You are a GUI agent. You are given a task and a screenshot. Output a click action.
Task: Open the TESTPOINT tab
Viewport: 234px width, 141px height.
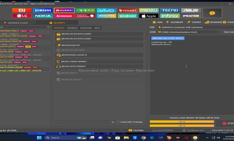59,28
